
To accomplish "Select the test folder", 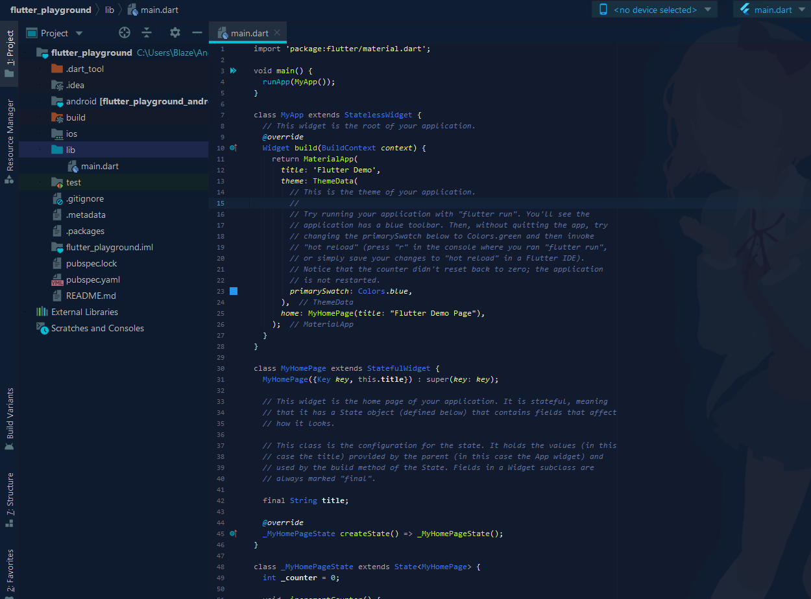I will point(73,182).
